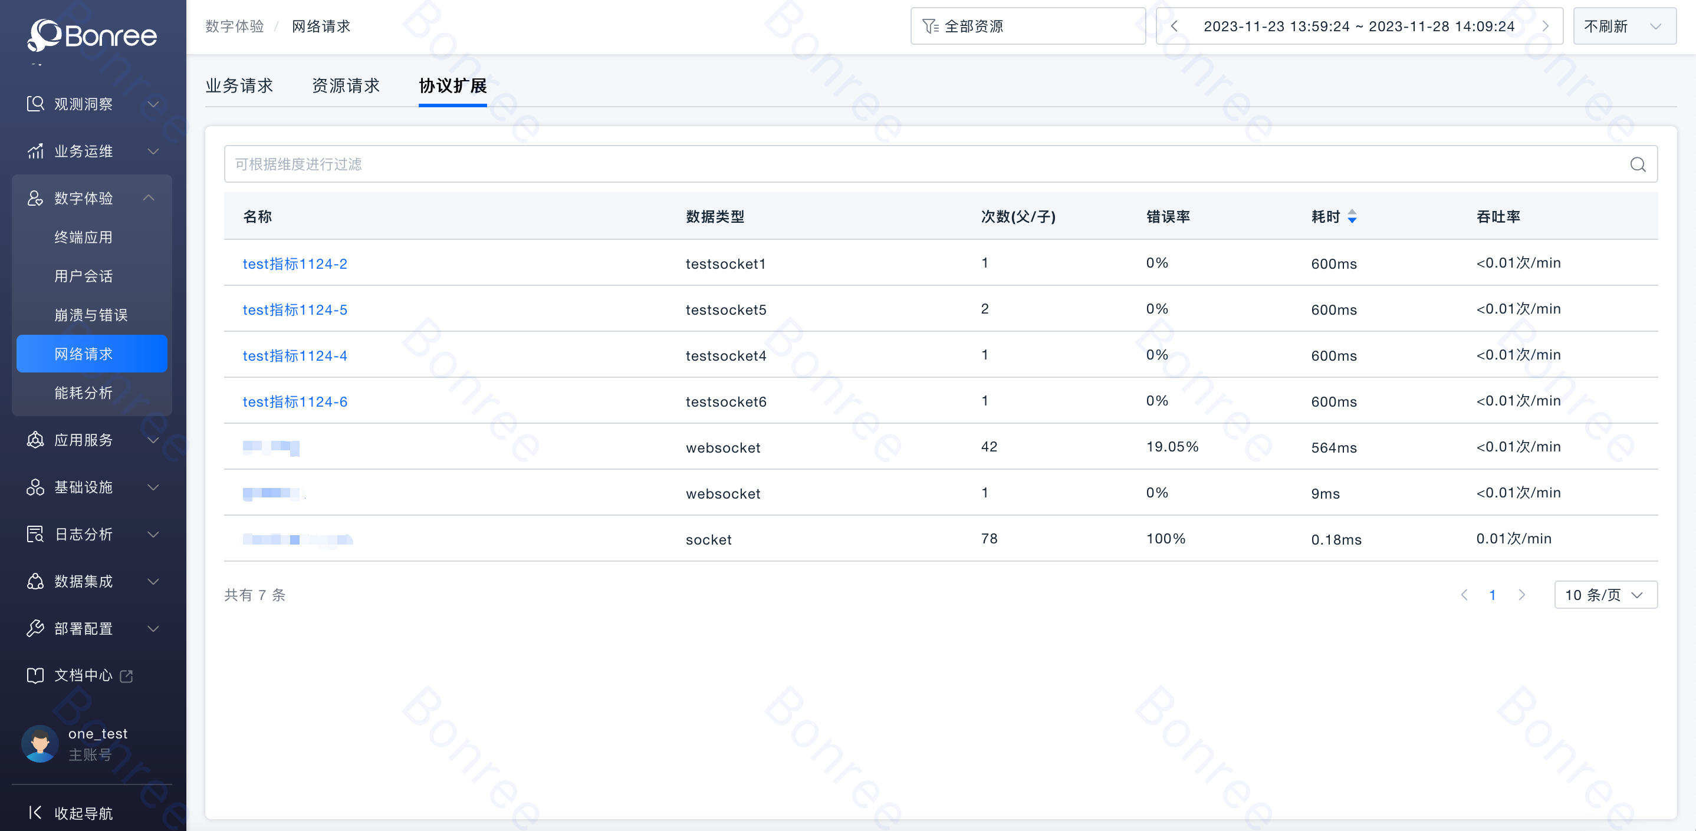Click the Bonree logo
Image resolution: width=1696 pixels, height=831 pixels.
(92, 34)
